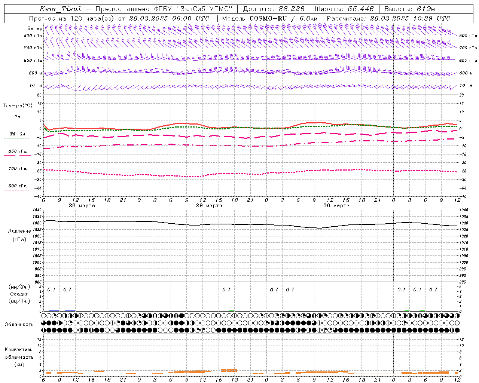The image size is (479, 383).
Task: Click the Рассчитано: 28.03.2025 10:39 UTC label
Action: 388,18
